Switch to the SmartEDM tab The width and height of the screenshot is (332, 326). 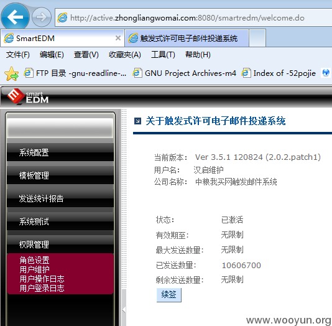coord(62,39)
